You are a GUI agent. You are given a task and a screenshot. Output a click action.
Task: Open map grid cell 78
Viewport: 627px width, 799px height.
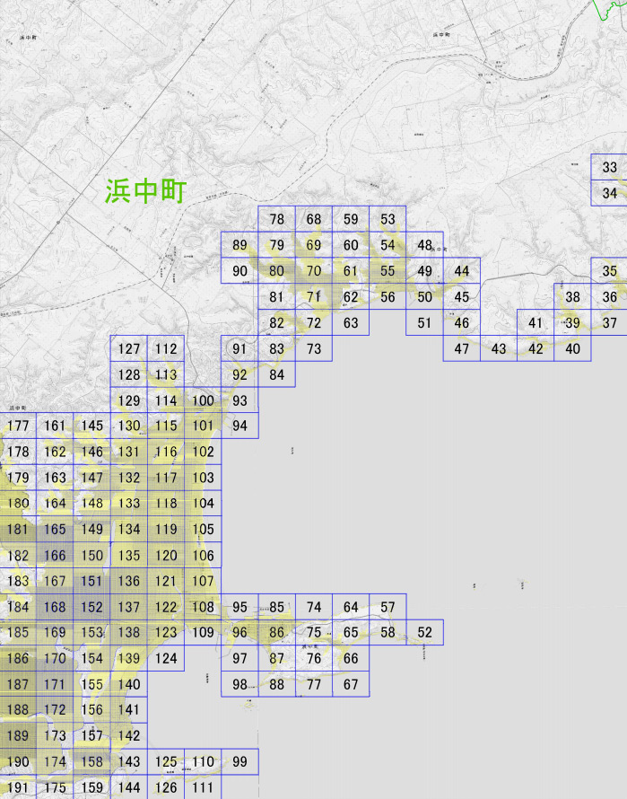coord(276,219)
